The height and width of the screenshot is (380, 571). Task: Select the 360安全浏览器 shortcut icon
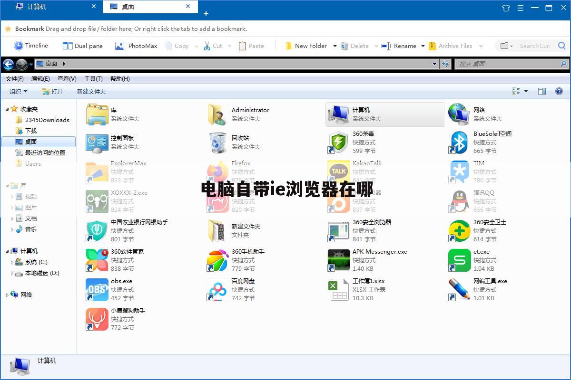coord(339,231)
